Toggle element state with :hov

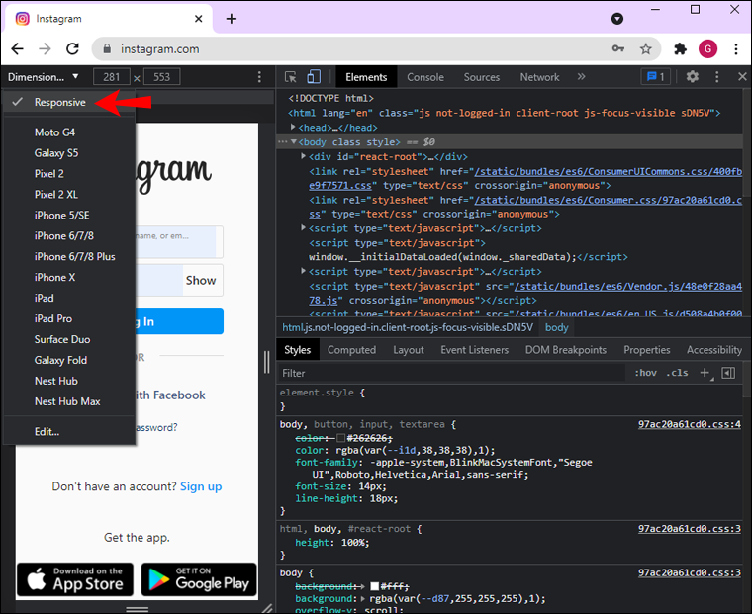coord(645,373)
